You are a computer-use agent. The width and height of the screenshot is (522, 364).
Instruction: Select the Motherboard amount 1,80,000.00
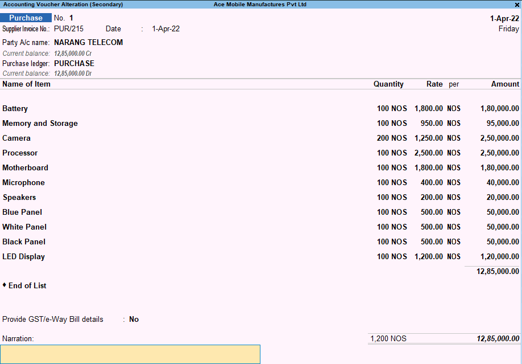(x=499, y=168)
